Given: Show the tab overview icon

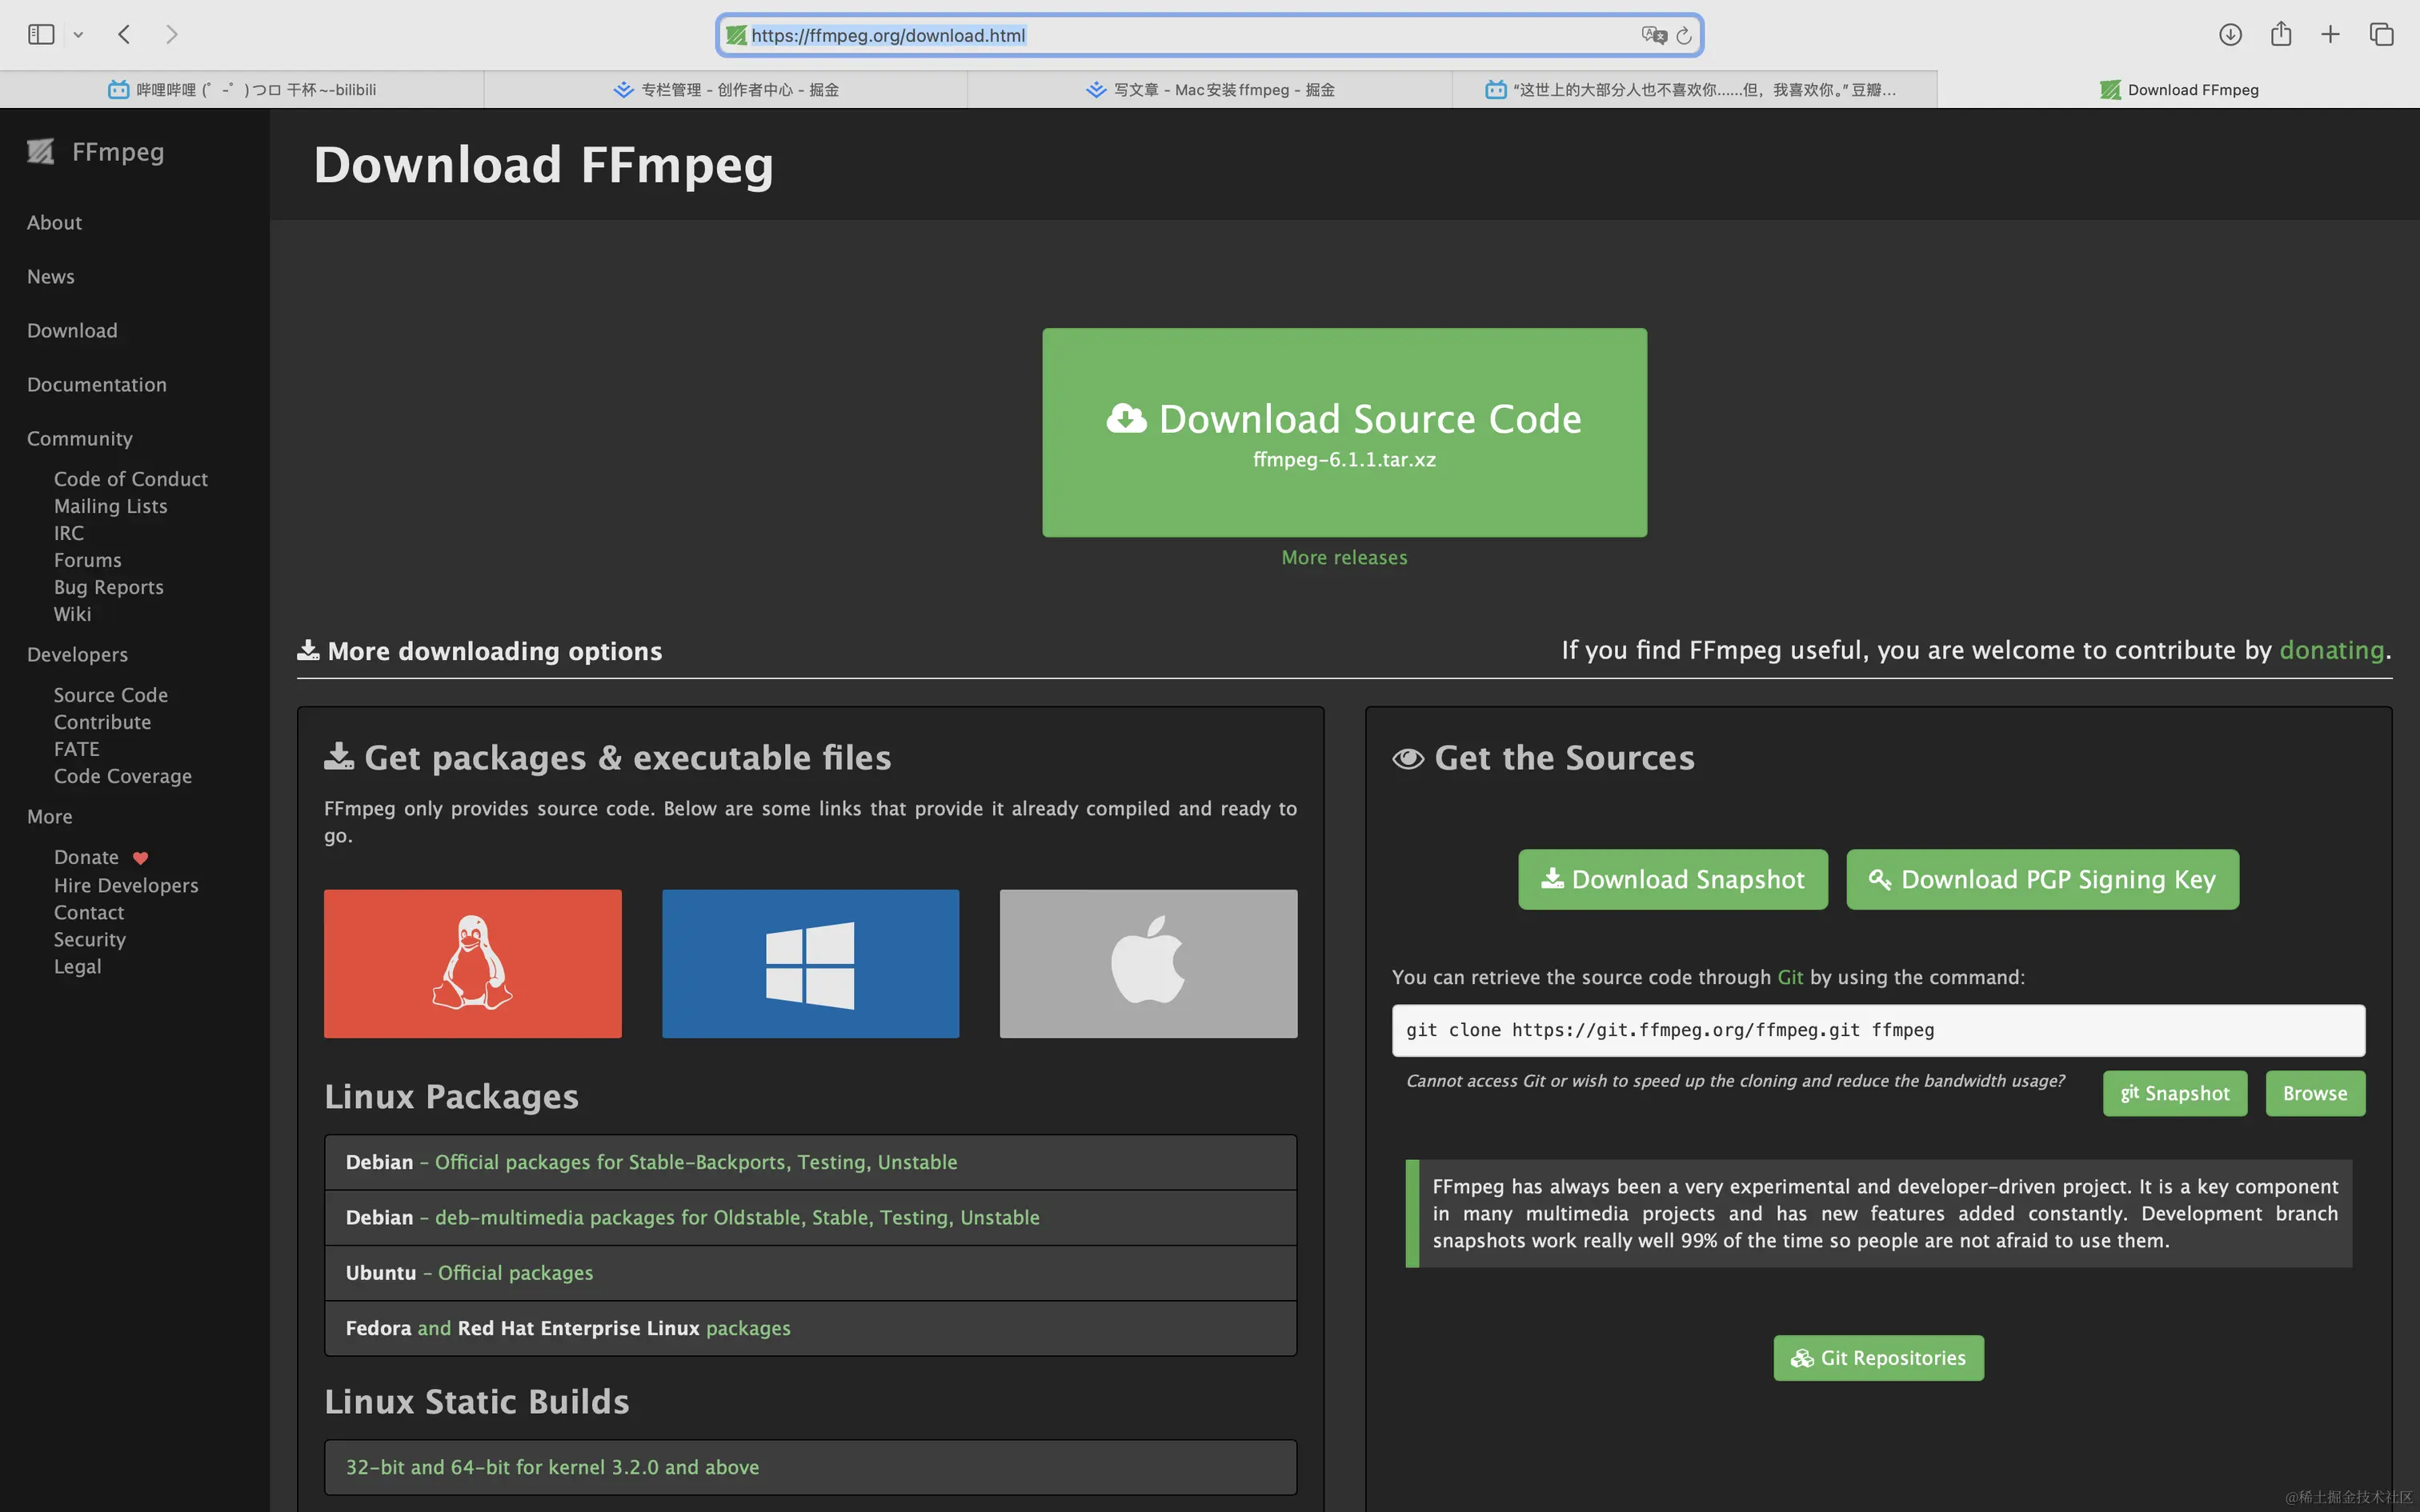Looking at the screenshot, I should [2381, 35].
